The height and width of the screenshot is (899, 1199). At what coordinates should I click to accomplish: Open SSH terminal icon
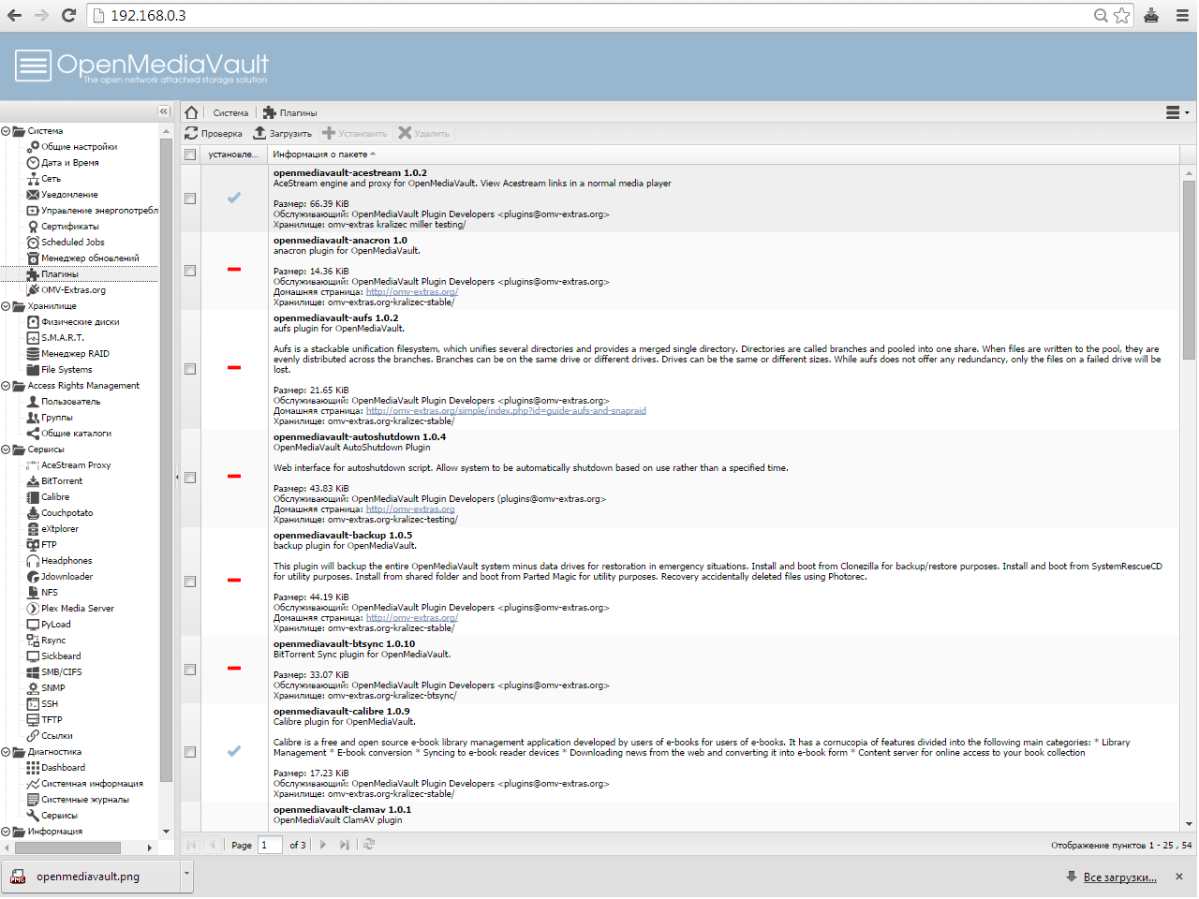[33, 704]
